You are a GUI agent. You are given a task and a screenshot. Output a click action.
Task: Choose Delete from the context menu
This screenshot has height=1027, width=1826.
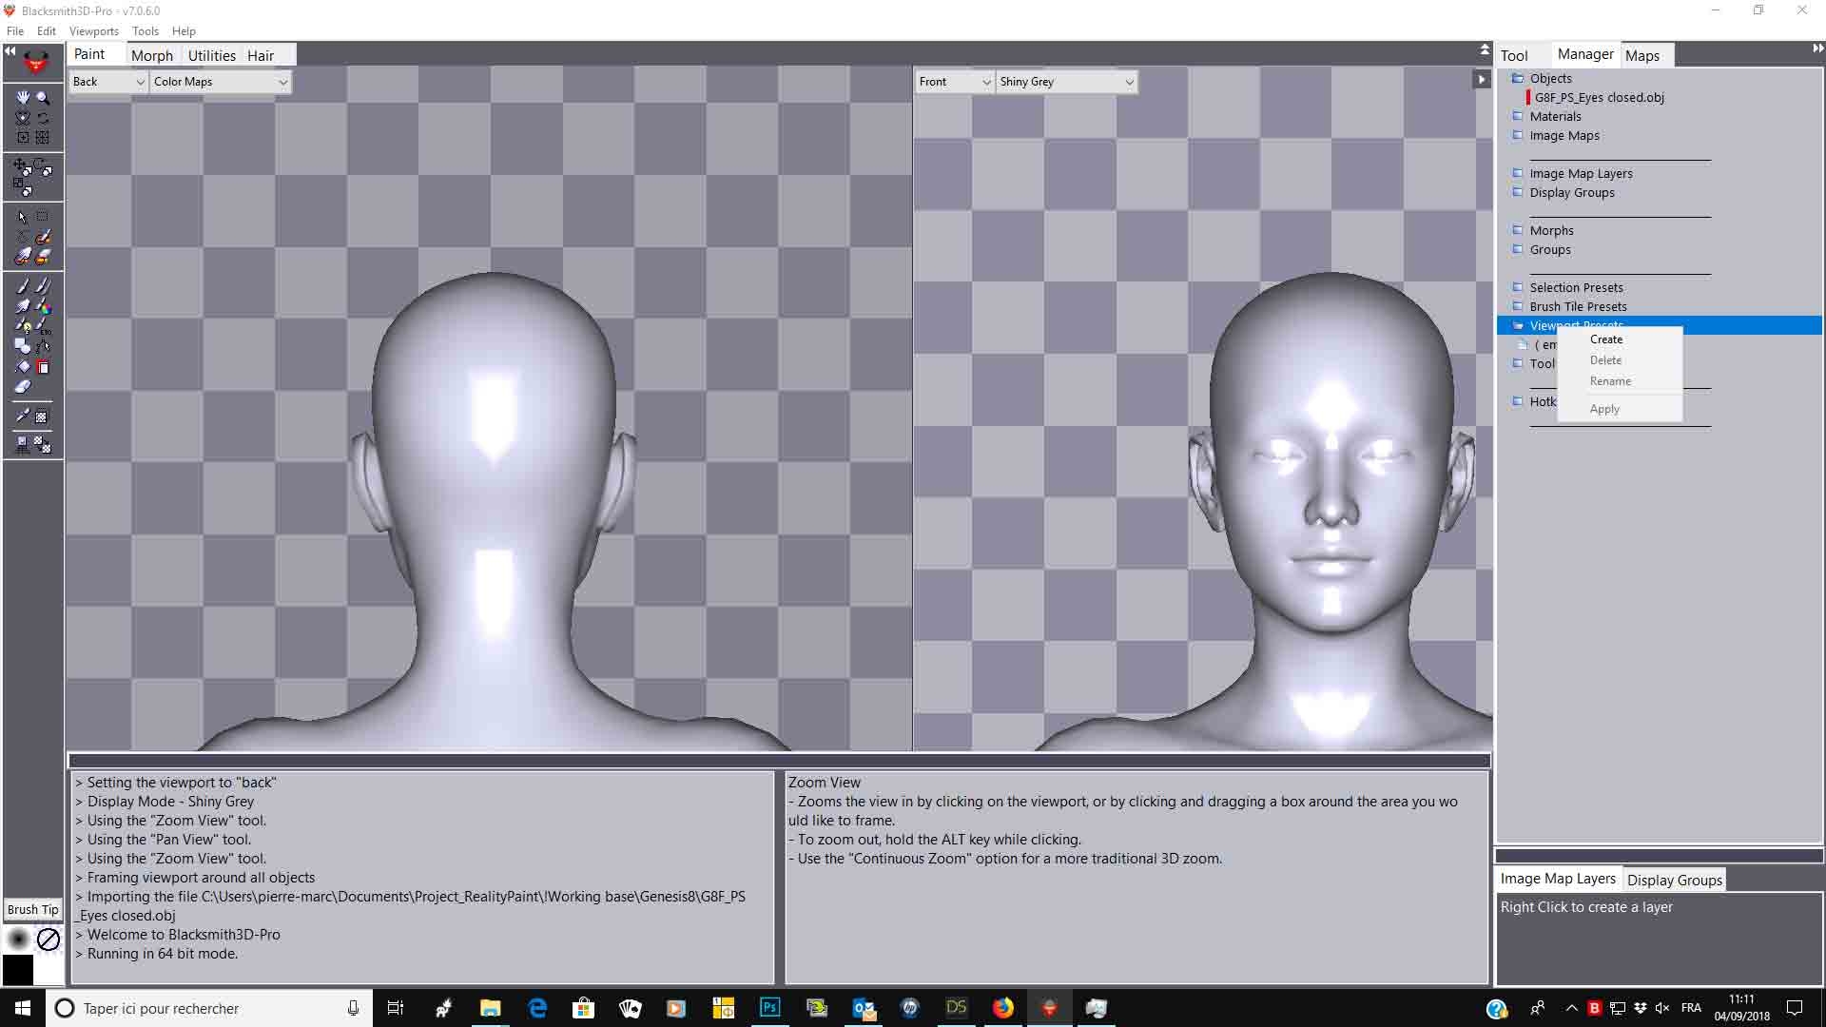click(x=1620, y=360)
